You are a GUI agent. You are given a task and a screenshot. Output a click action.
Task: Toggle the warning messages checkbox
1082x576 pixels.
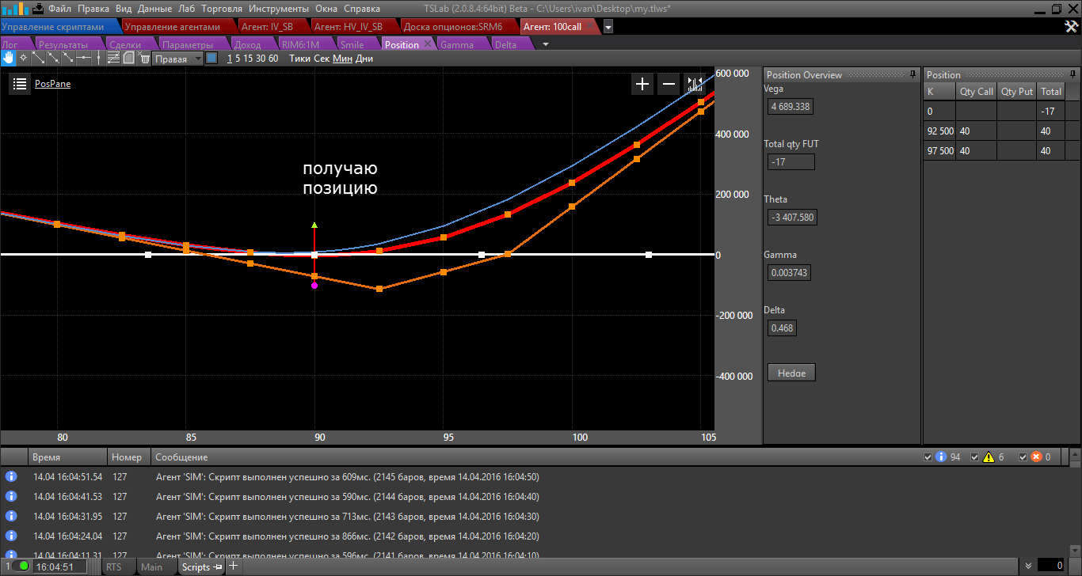point(975,457)
